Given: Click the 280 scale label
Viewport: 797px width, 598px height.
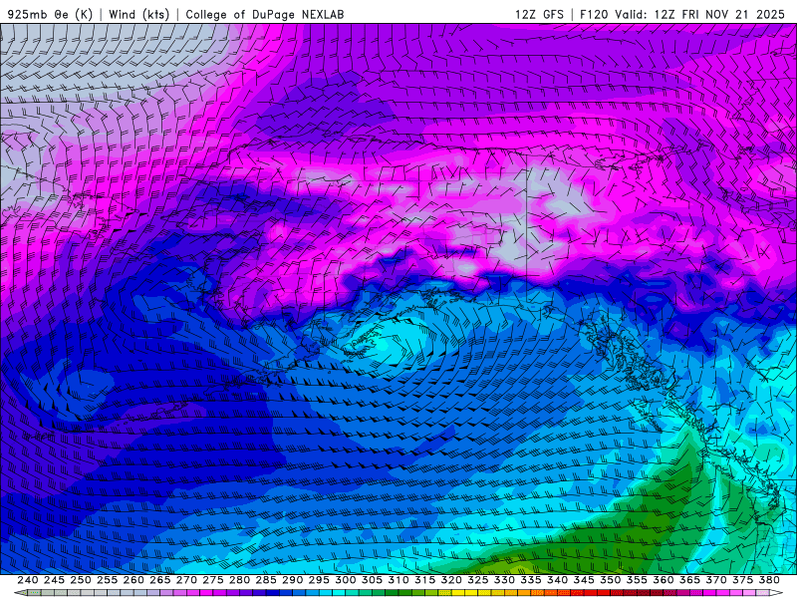Looking at the screenshot, I should [239, 580].
